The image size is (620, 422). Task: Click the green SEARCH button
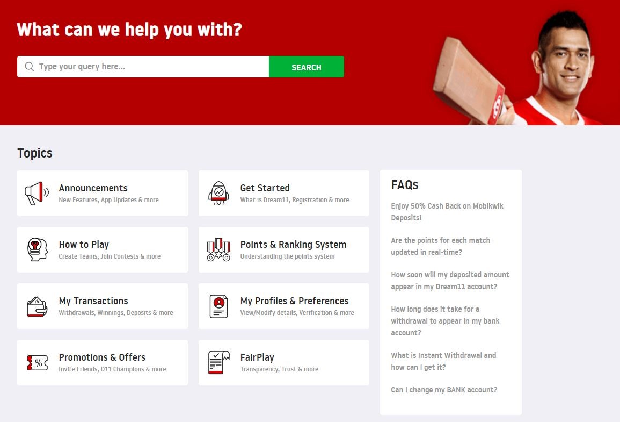coord(307,67)
